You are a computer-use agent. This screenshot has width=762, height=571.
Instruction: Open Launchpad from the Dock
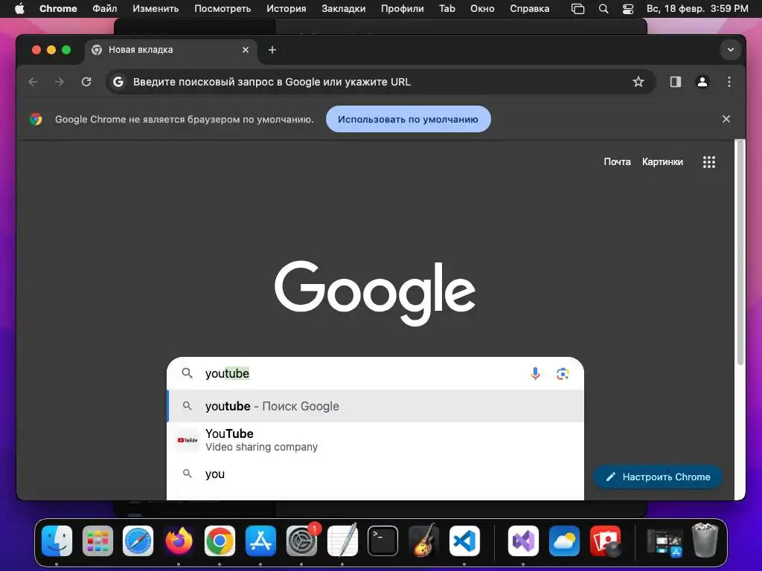click(x=97, y=541)
